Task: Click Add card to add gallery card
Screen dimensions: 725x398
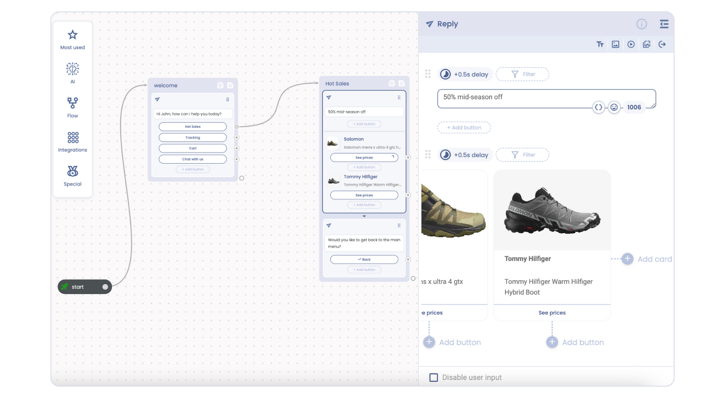Action: [x=647, y=259]
